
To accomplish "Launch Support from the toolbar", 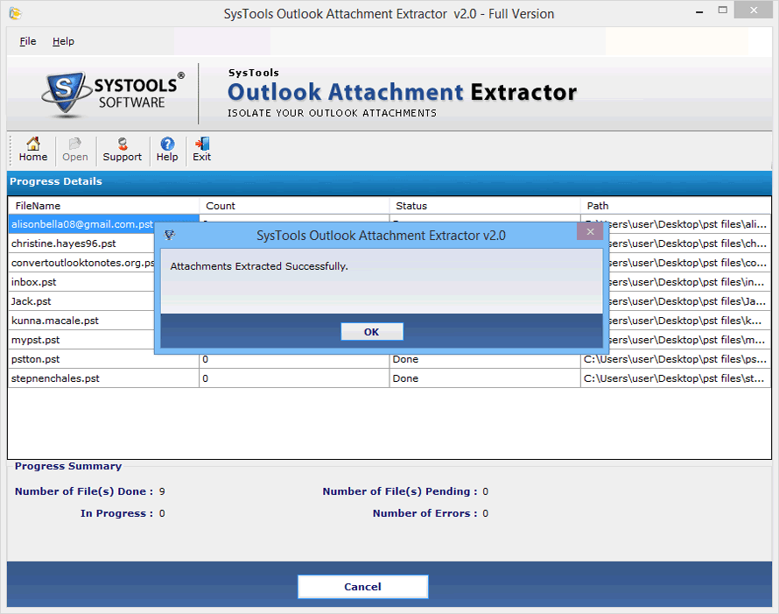I will [x=123, y=150].
